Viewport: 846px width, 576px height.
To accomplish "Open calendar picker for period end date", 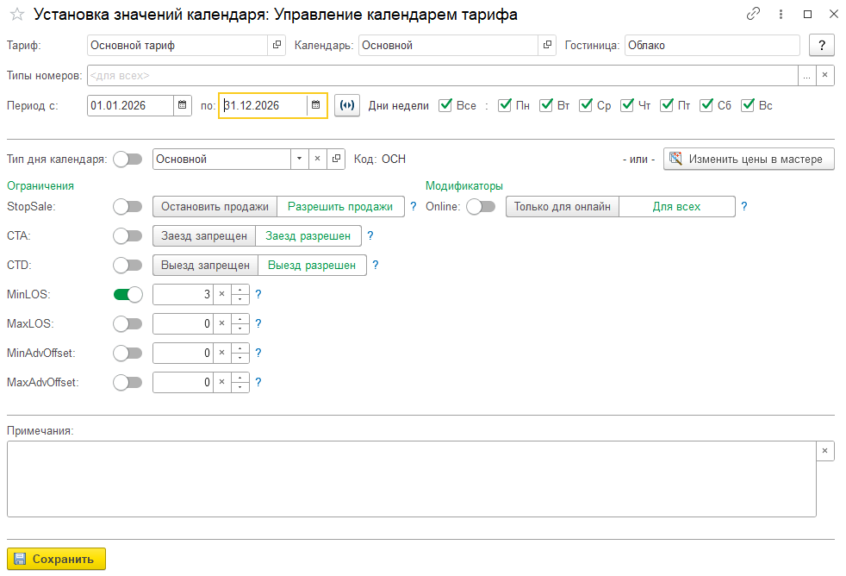I will [316, 105].
